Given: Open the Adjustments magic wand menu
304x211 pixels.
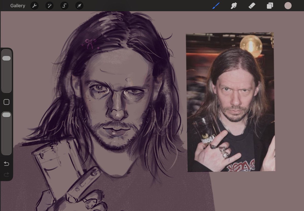Looking at the screenshot, I should 49,6.
